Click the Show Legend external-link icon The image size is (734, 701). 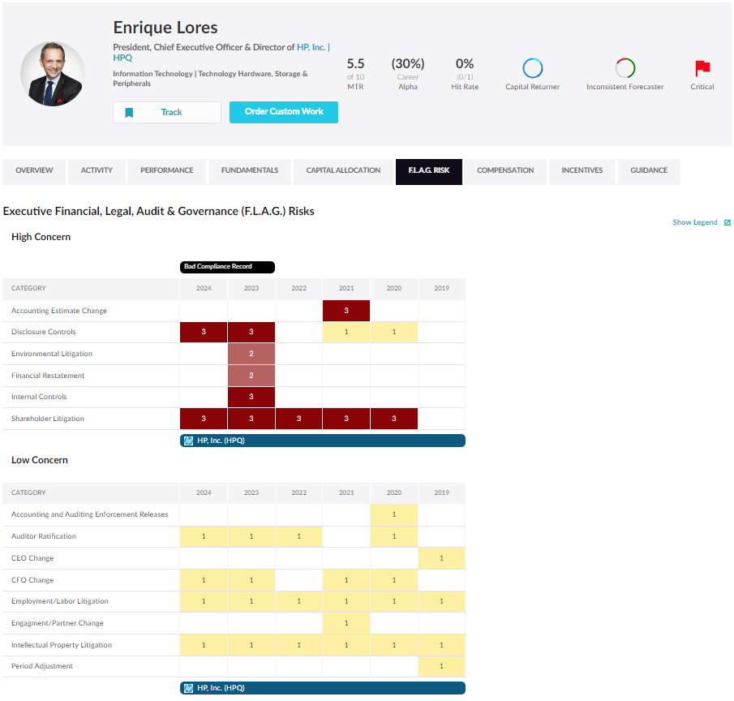727,222
